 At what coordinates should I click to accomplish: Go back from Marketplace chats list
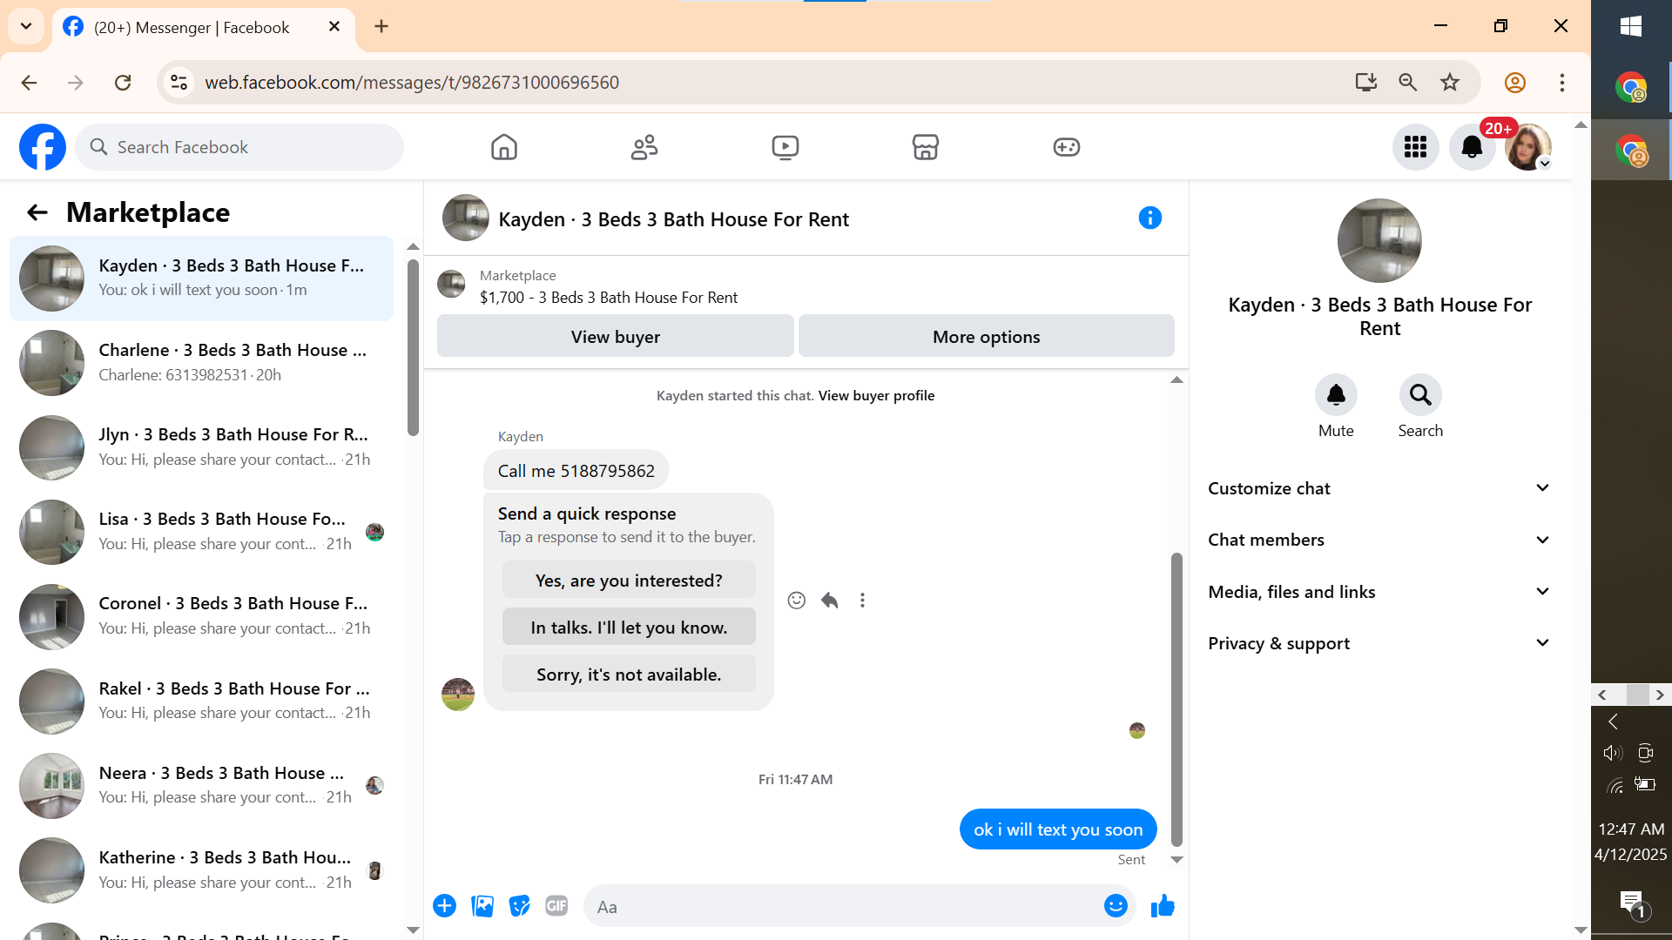click(x=37, y=212)
